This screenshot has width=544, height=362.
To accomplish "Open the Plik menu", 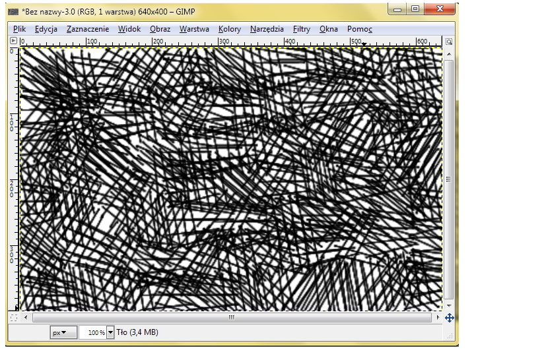I will [19, 29].
